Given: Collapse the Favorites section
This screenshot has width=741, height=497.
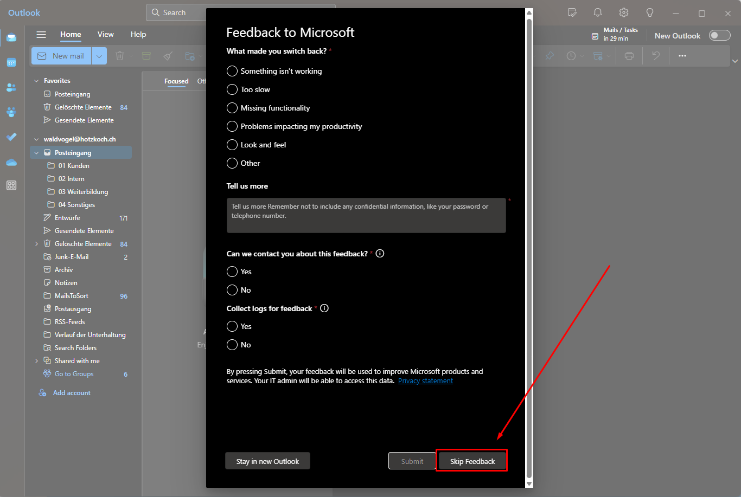Looking at the screenshot, I should click(37, 81).
